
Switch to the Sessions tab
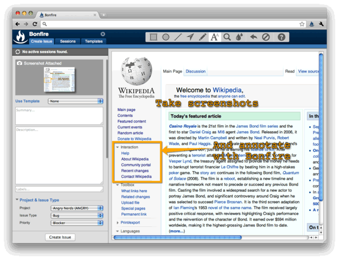pos(68,41)
